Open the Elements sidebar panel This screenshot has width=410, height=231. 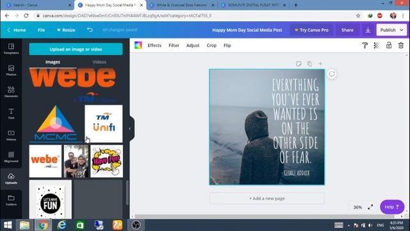click(x=11, y=92)
